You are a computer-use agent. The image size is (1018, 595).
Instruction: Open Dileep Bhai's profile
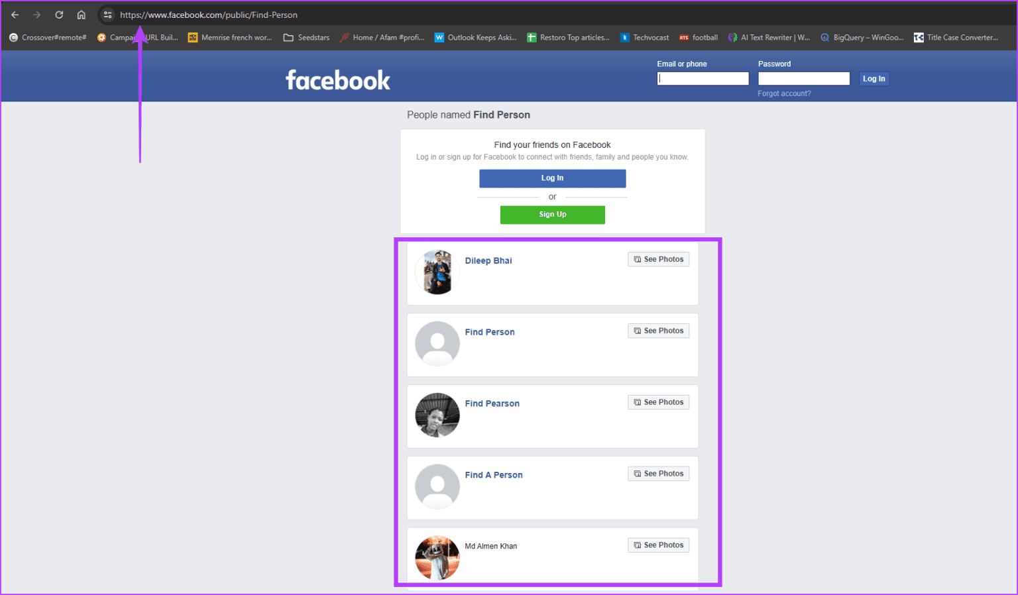488,260
